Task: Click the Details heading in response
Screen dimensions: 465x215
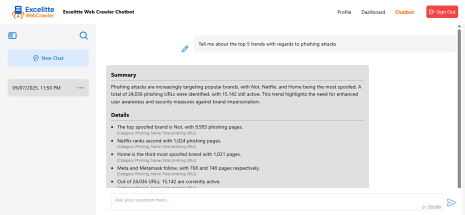Action: point(120,115)
